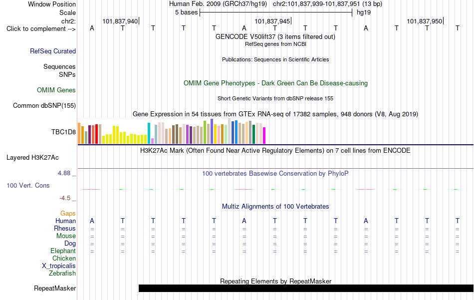Click the RepeatMasker track label

[55, 288]
